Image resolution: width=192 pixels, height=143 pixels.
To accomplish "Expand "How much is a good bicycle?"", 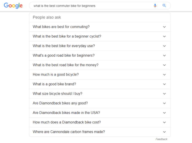I will coord(164,75).
